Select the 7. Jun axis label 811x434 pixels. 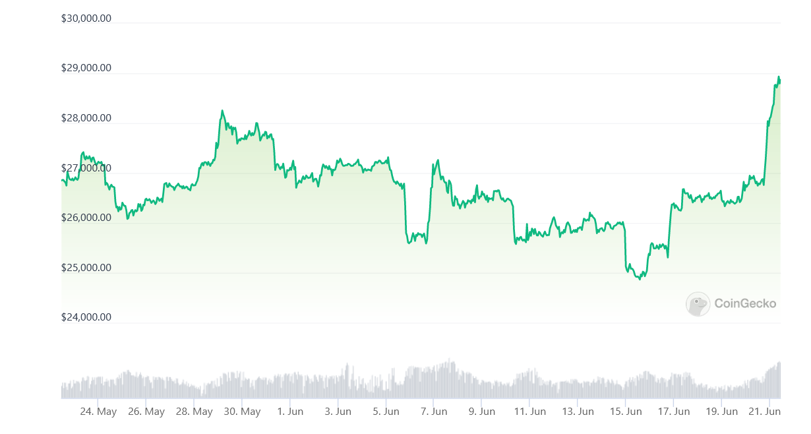tap(434, 412)
